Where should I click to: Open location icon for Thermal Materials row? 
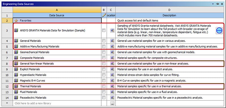(x=112, y=86)
